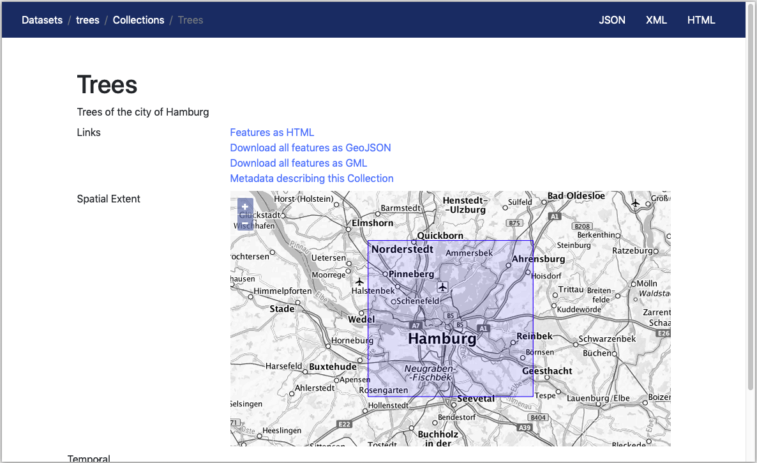Click airplane icon at map's top-right

point(635,203)
